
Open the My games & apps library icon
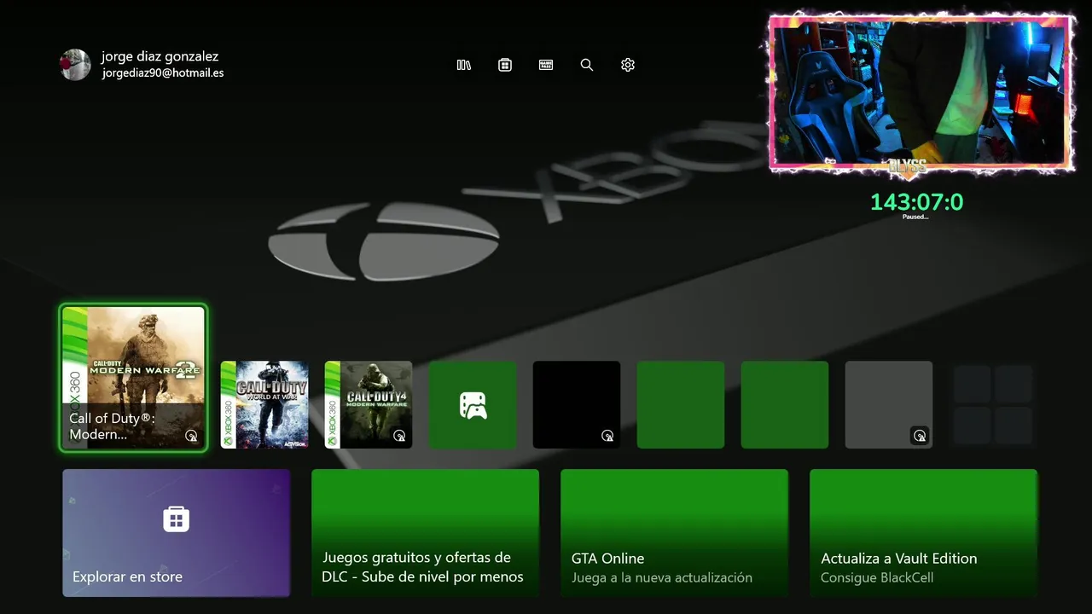point(464,65)
